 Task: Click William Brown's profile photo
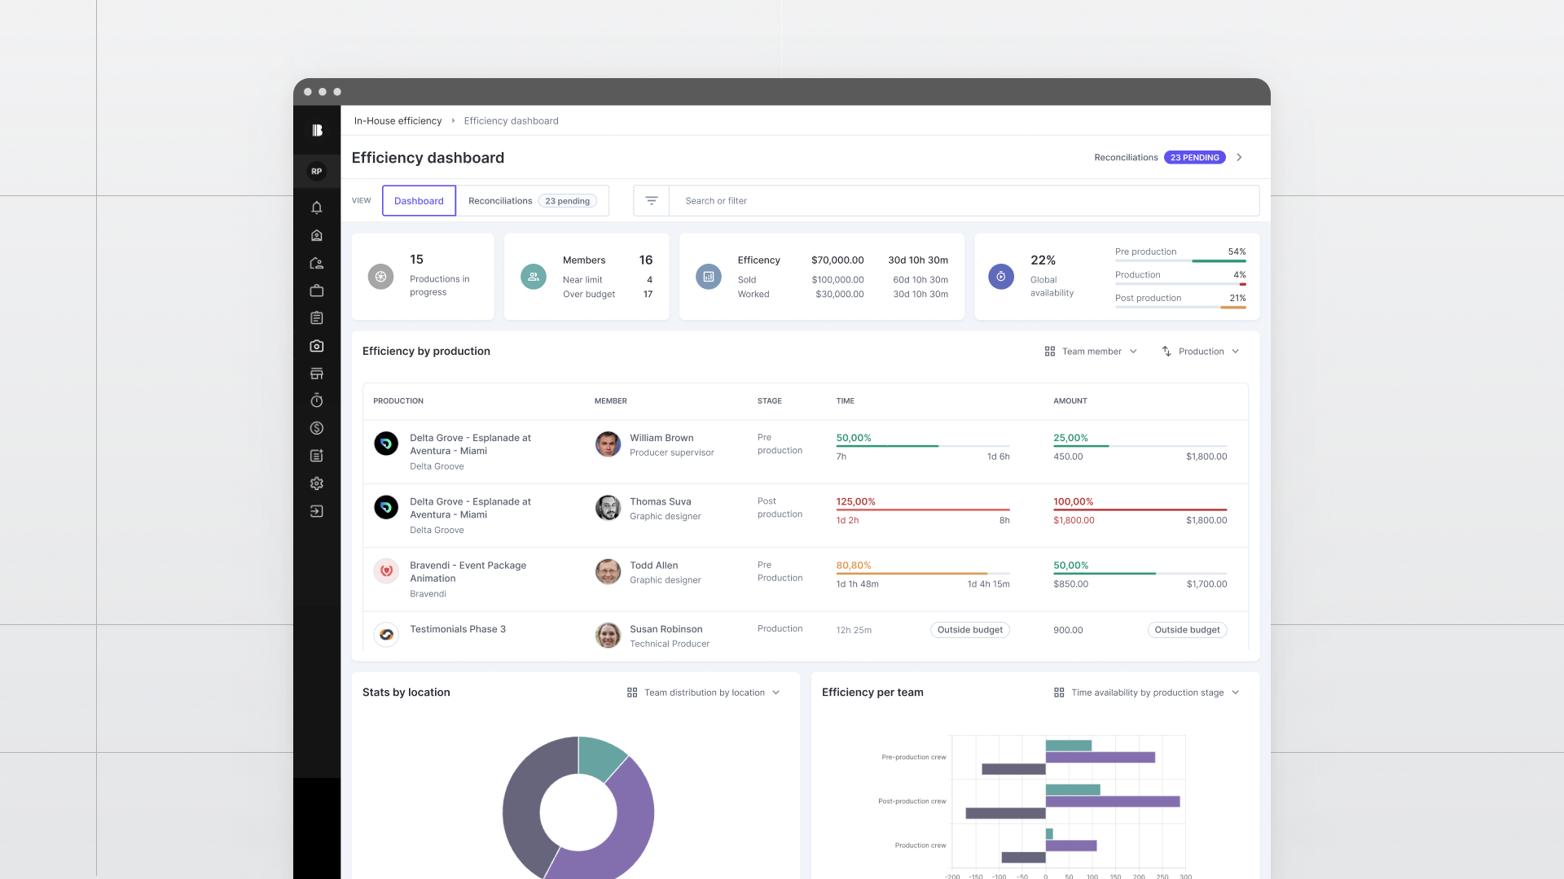pyautogui.click(x=608, y=444)
